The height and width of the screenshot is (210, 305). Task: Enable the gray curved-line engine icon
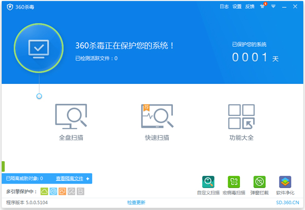tap(72, 192)
